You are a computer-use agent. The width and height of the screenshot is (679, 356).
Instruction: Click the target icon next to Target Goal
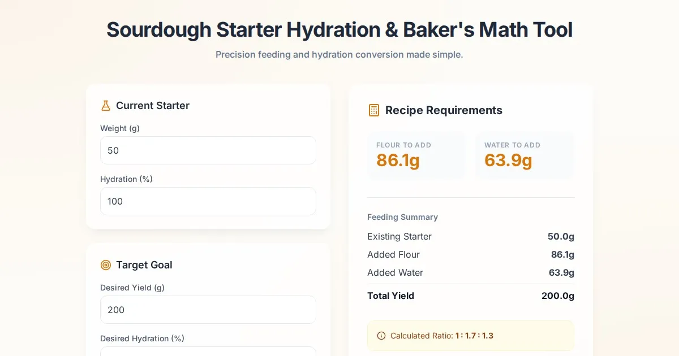106,265
